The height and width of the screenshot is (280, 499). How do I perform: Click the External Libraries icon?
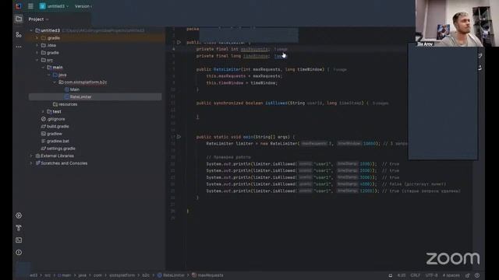point(38,156)
